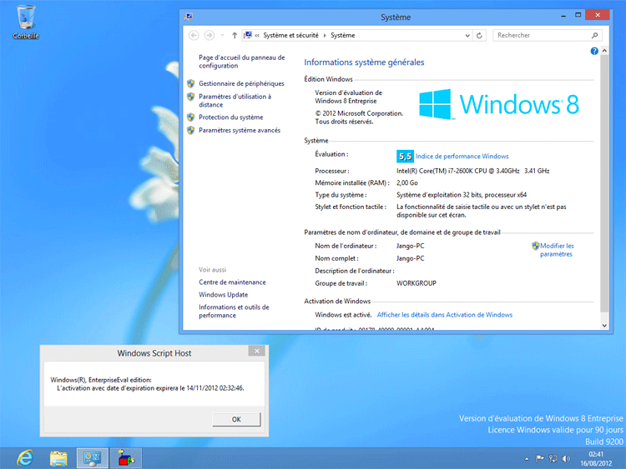
Task: Expand the breadcrumb chevron before Système et sécurité
Action: click(x=257, y=36)
